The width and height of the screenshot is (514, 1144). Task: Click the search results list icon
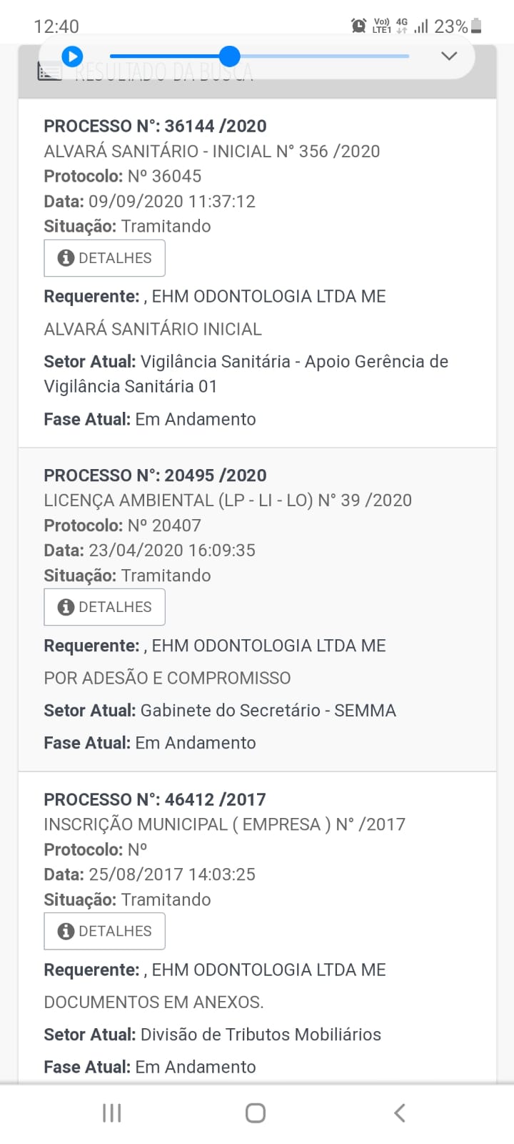pyautogui.click(x=49, y=72)
